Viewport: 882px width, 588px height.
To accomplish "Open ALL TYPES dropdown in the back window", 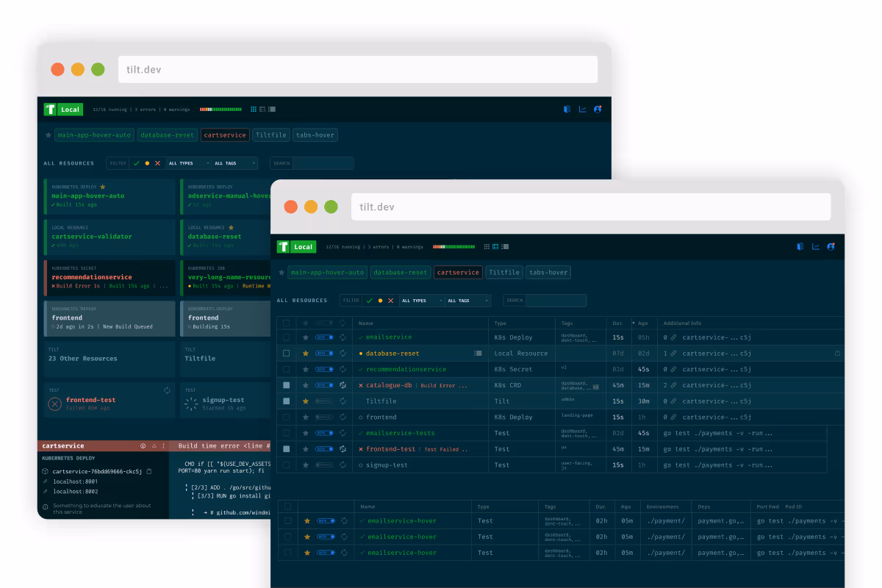I will point(188,163).
